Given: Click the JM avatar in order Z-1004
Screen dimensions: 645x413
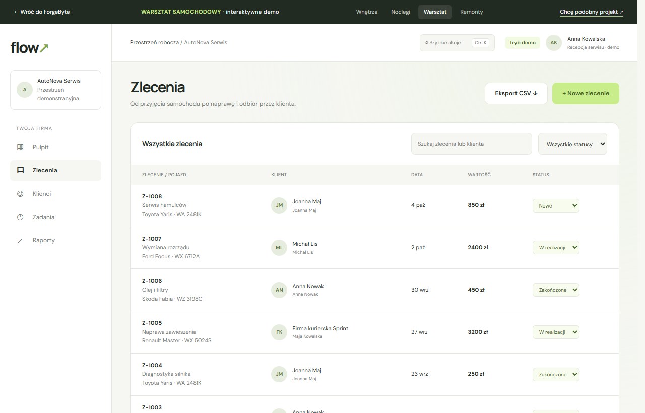Looking at the screenshot, I should 279,374.
